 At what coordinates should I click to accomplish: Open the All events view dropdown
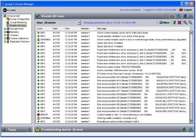click(62, 23)
